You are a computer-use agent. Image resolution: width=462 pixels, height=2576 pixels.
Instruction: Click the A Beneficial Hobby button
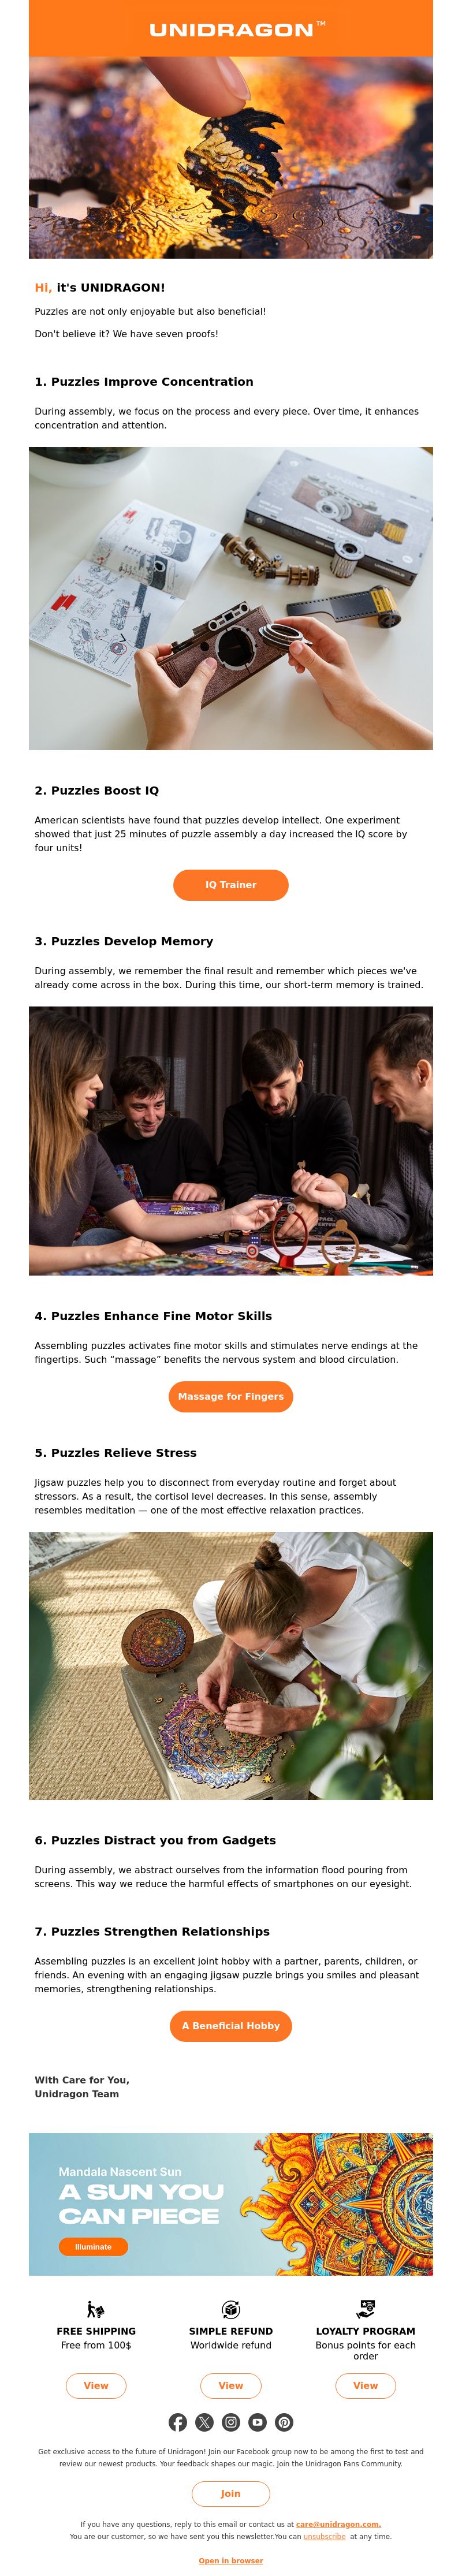231,2026
